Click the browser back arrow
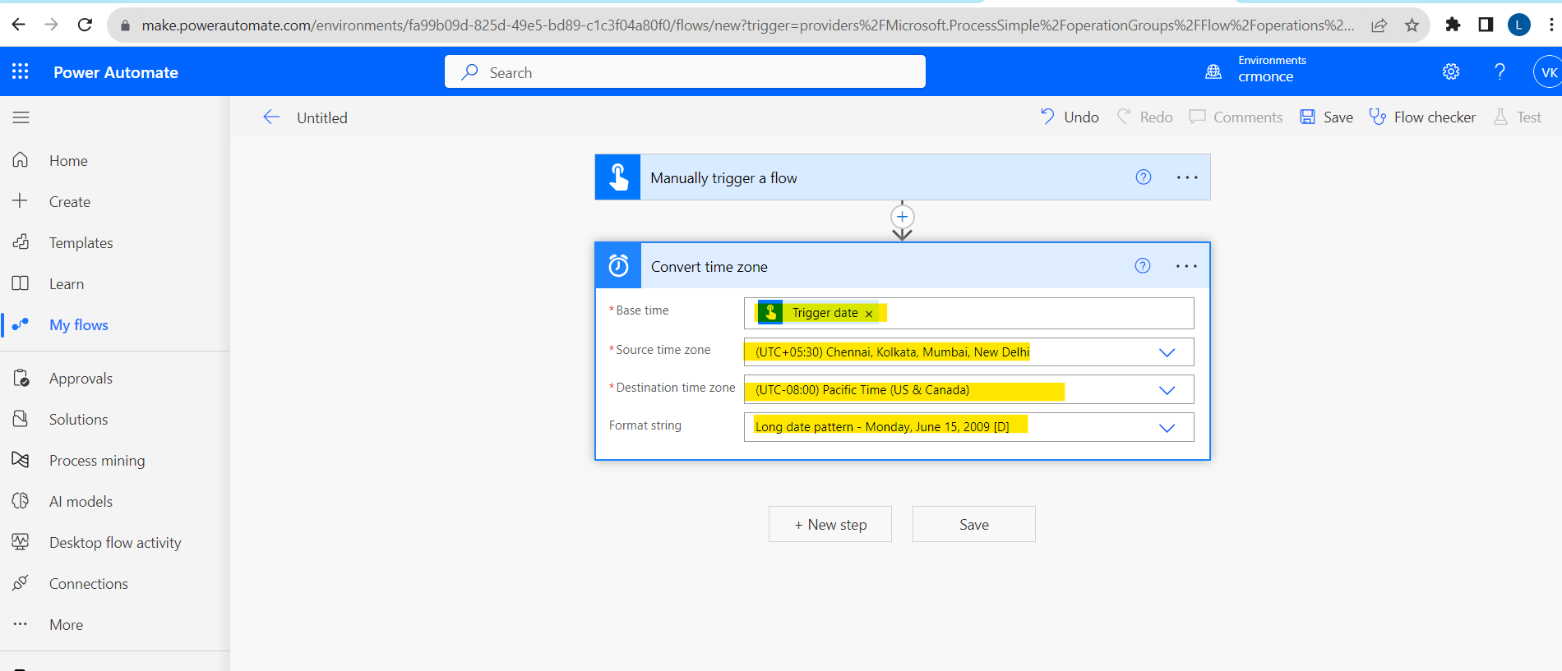Viewport: 1562px width, 671px height. point(18,25)
